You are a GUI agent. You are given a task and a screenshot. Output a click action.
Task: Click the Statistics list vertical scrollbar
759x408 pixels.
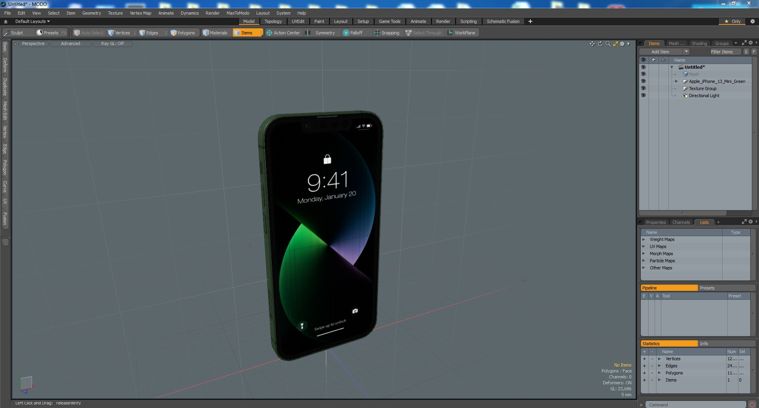pos(753,370)
